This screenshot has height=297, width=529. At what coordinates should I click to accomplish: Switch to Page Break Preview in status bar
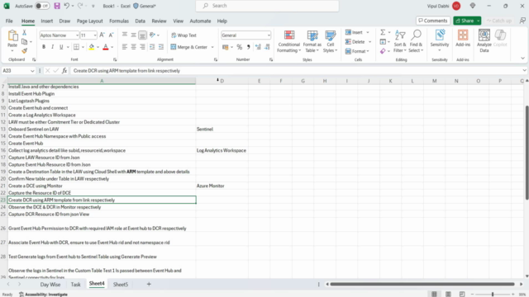pos(462,295)
